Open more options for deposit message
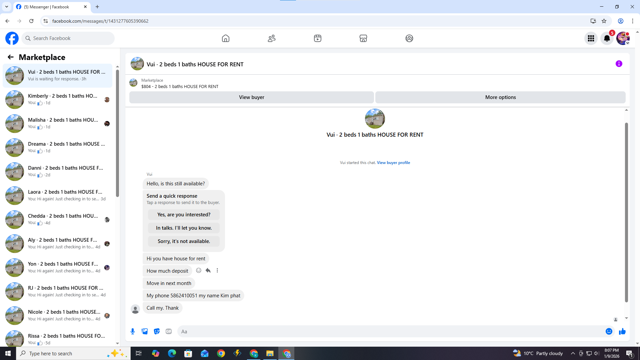This screenshot has width=640, height=360. pyautogui.click(x=217, y=270)
